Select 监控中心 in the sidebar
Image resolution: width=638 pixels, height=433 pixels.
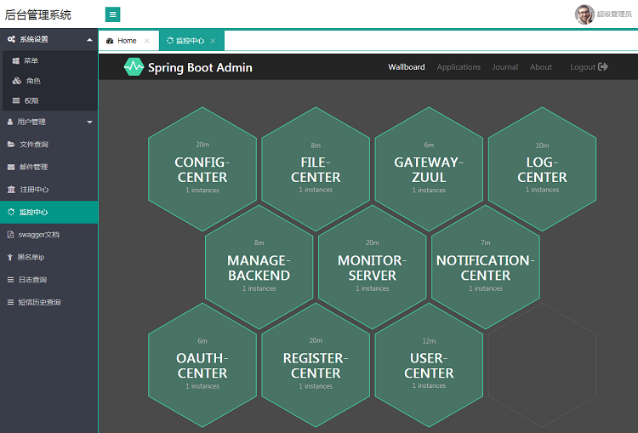(48, 212)
